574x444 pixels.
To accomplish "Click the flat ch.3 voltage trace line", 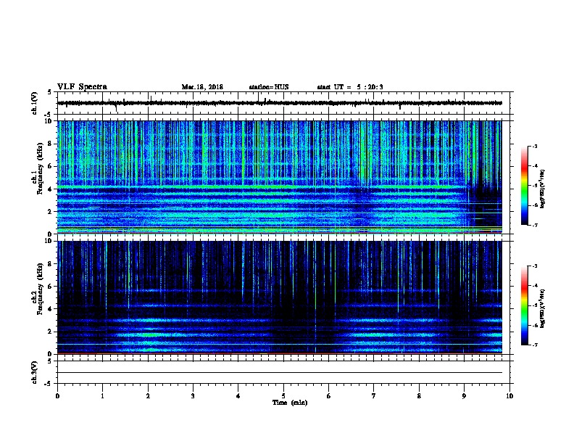I will point(280,373).
